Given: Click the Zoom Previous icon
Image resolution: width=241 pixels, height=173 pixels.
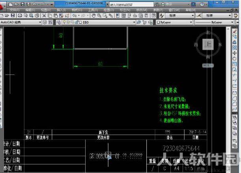Looking at the screenshot, I should [111, 15].
